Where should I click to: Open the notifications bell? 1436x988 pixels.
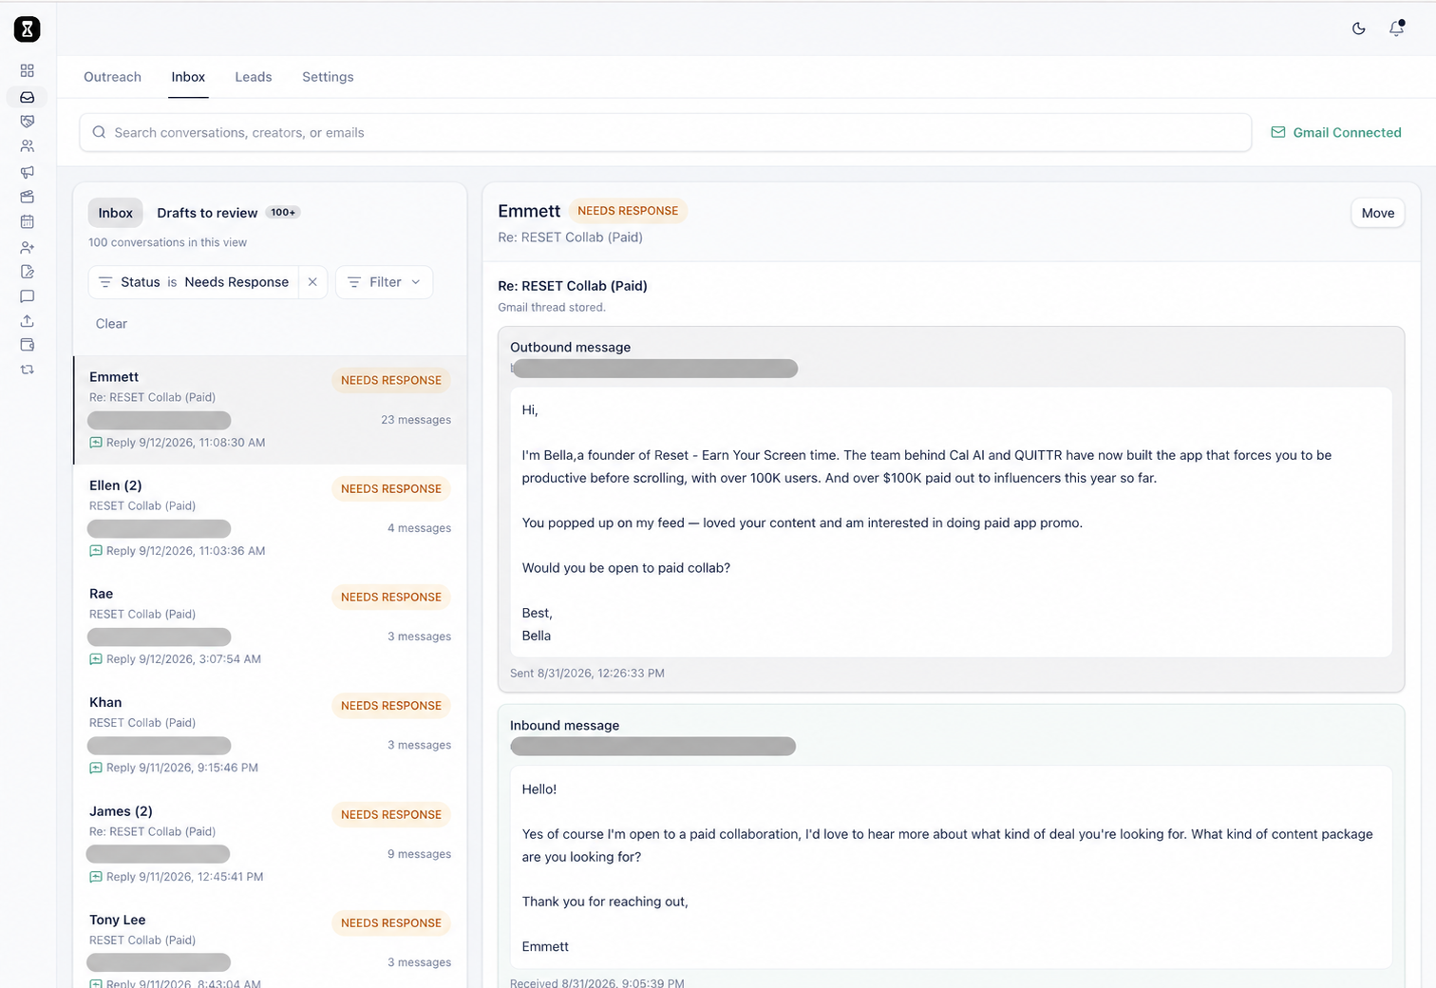pos(1396,28)
